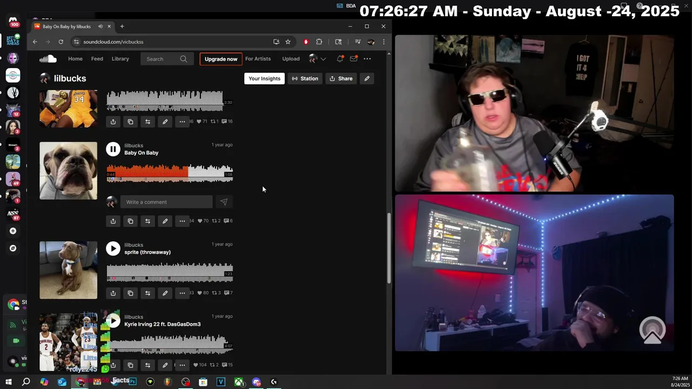Open more options for sprite (throwaway)
Viewport: 692px width, 389px height.
pyautogui.click(x=182, y=293)
